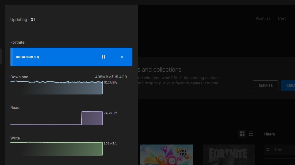This screenshot has height=165, width=295.
Task: Click the Title search field
Action: click(x=279, y=150)
